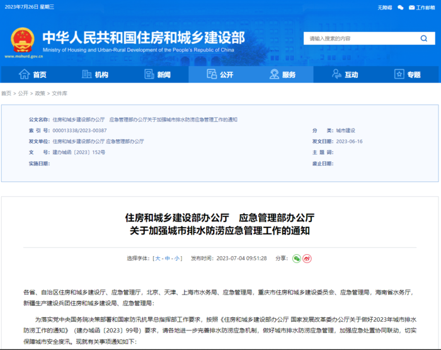Open the 新闻 navigation tab
The height and width of the screenshot is (350, 441).
tap(157, 74)
